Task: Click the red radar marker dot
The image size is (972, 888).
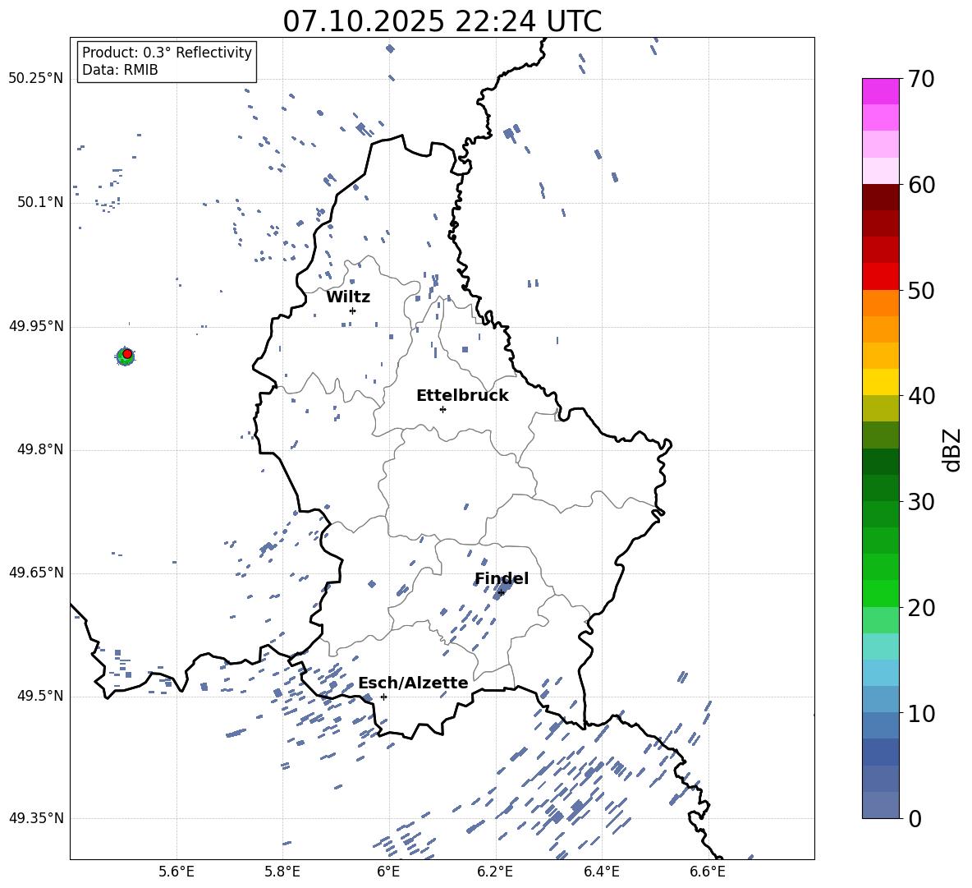Action: point(127,354)
